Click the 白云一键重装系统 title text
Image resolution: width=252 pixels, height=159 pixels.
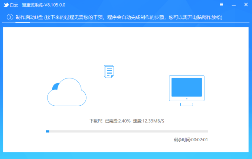[28, 5]
